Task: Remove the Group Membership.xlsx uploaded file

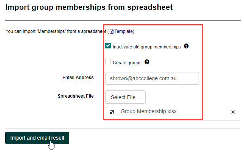Action: click(233, 112)
